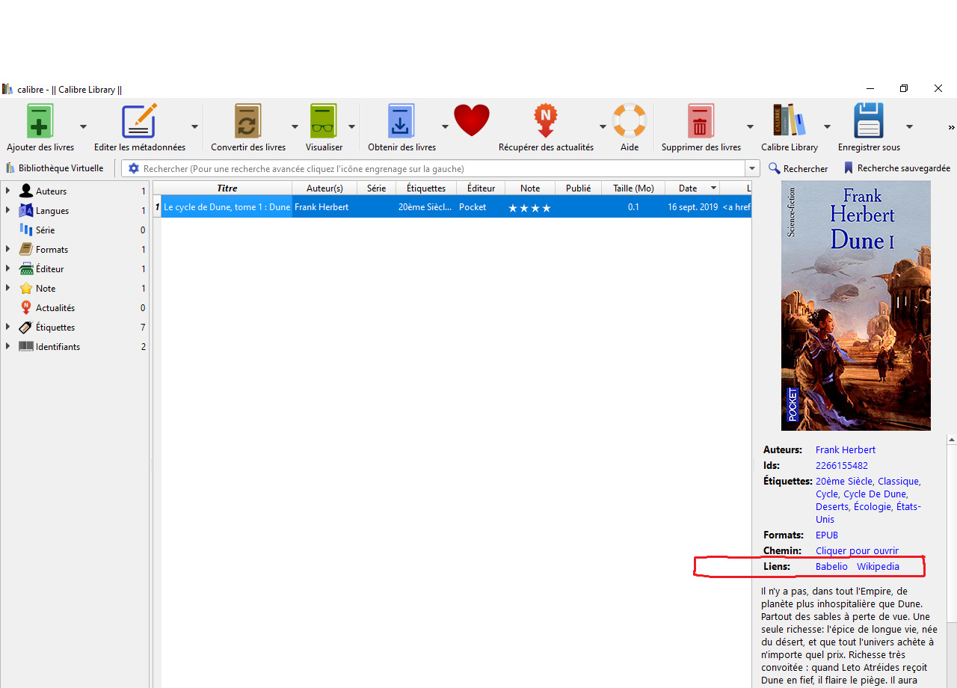Open the Obtenir des livres dropdown arrow
The image size is (957, 688).
pos(445,126)
